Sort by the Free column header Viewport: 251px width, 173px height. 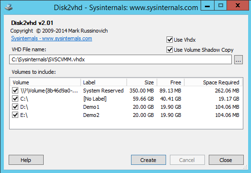[171, 82]
